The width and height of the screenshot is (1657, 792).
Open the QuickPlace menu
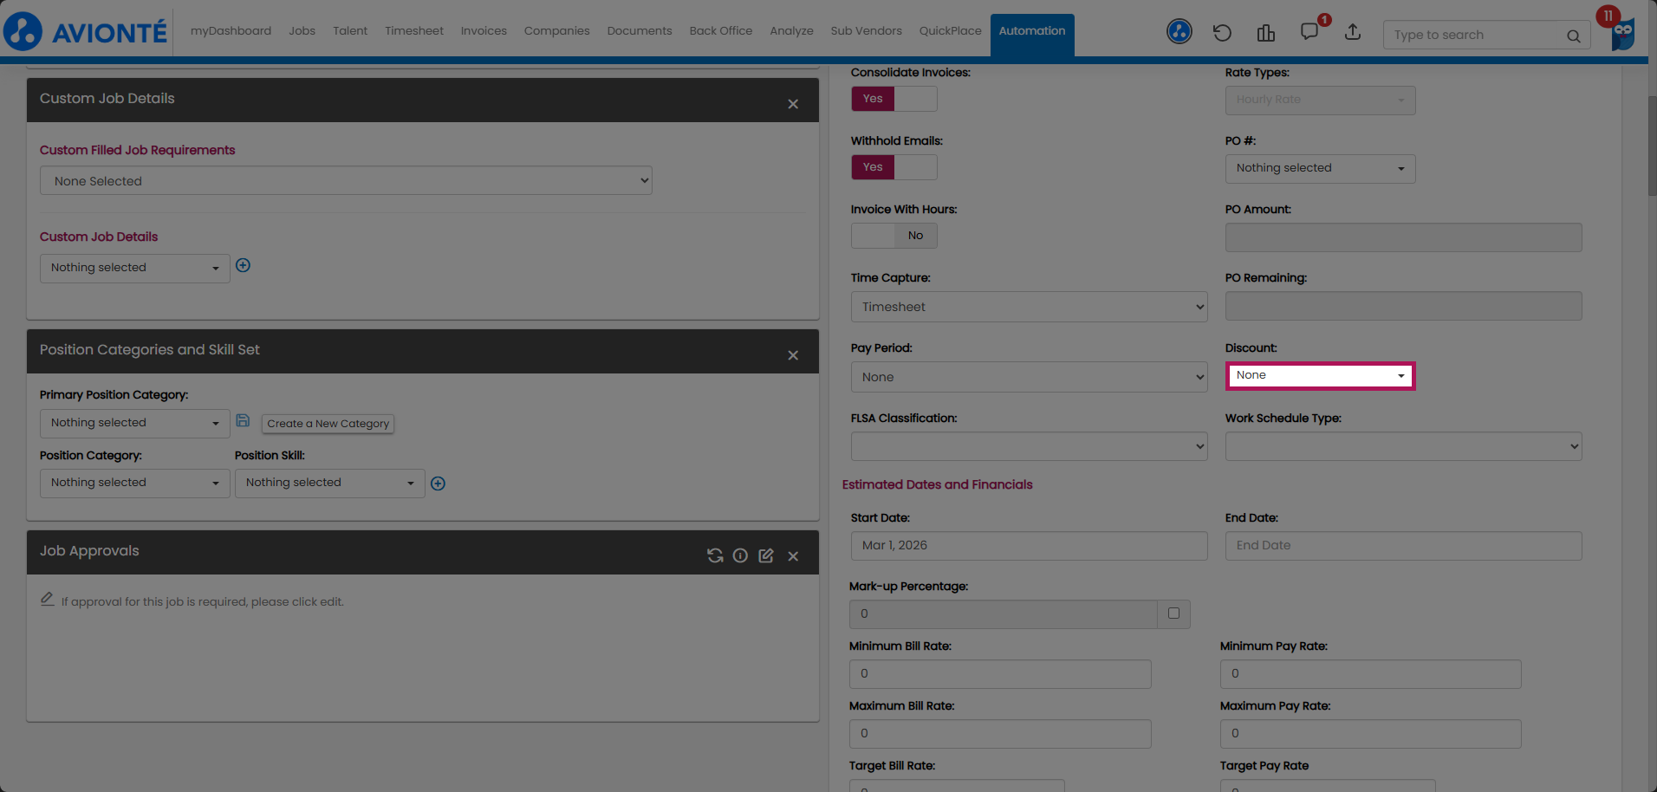pyautogui.click(x=951, y=31)
